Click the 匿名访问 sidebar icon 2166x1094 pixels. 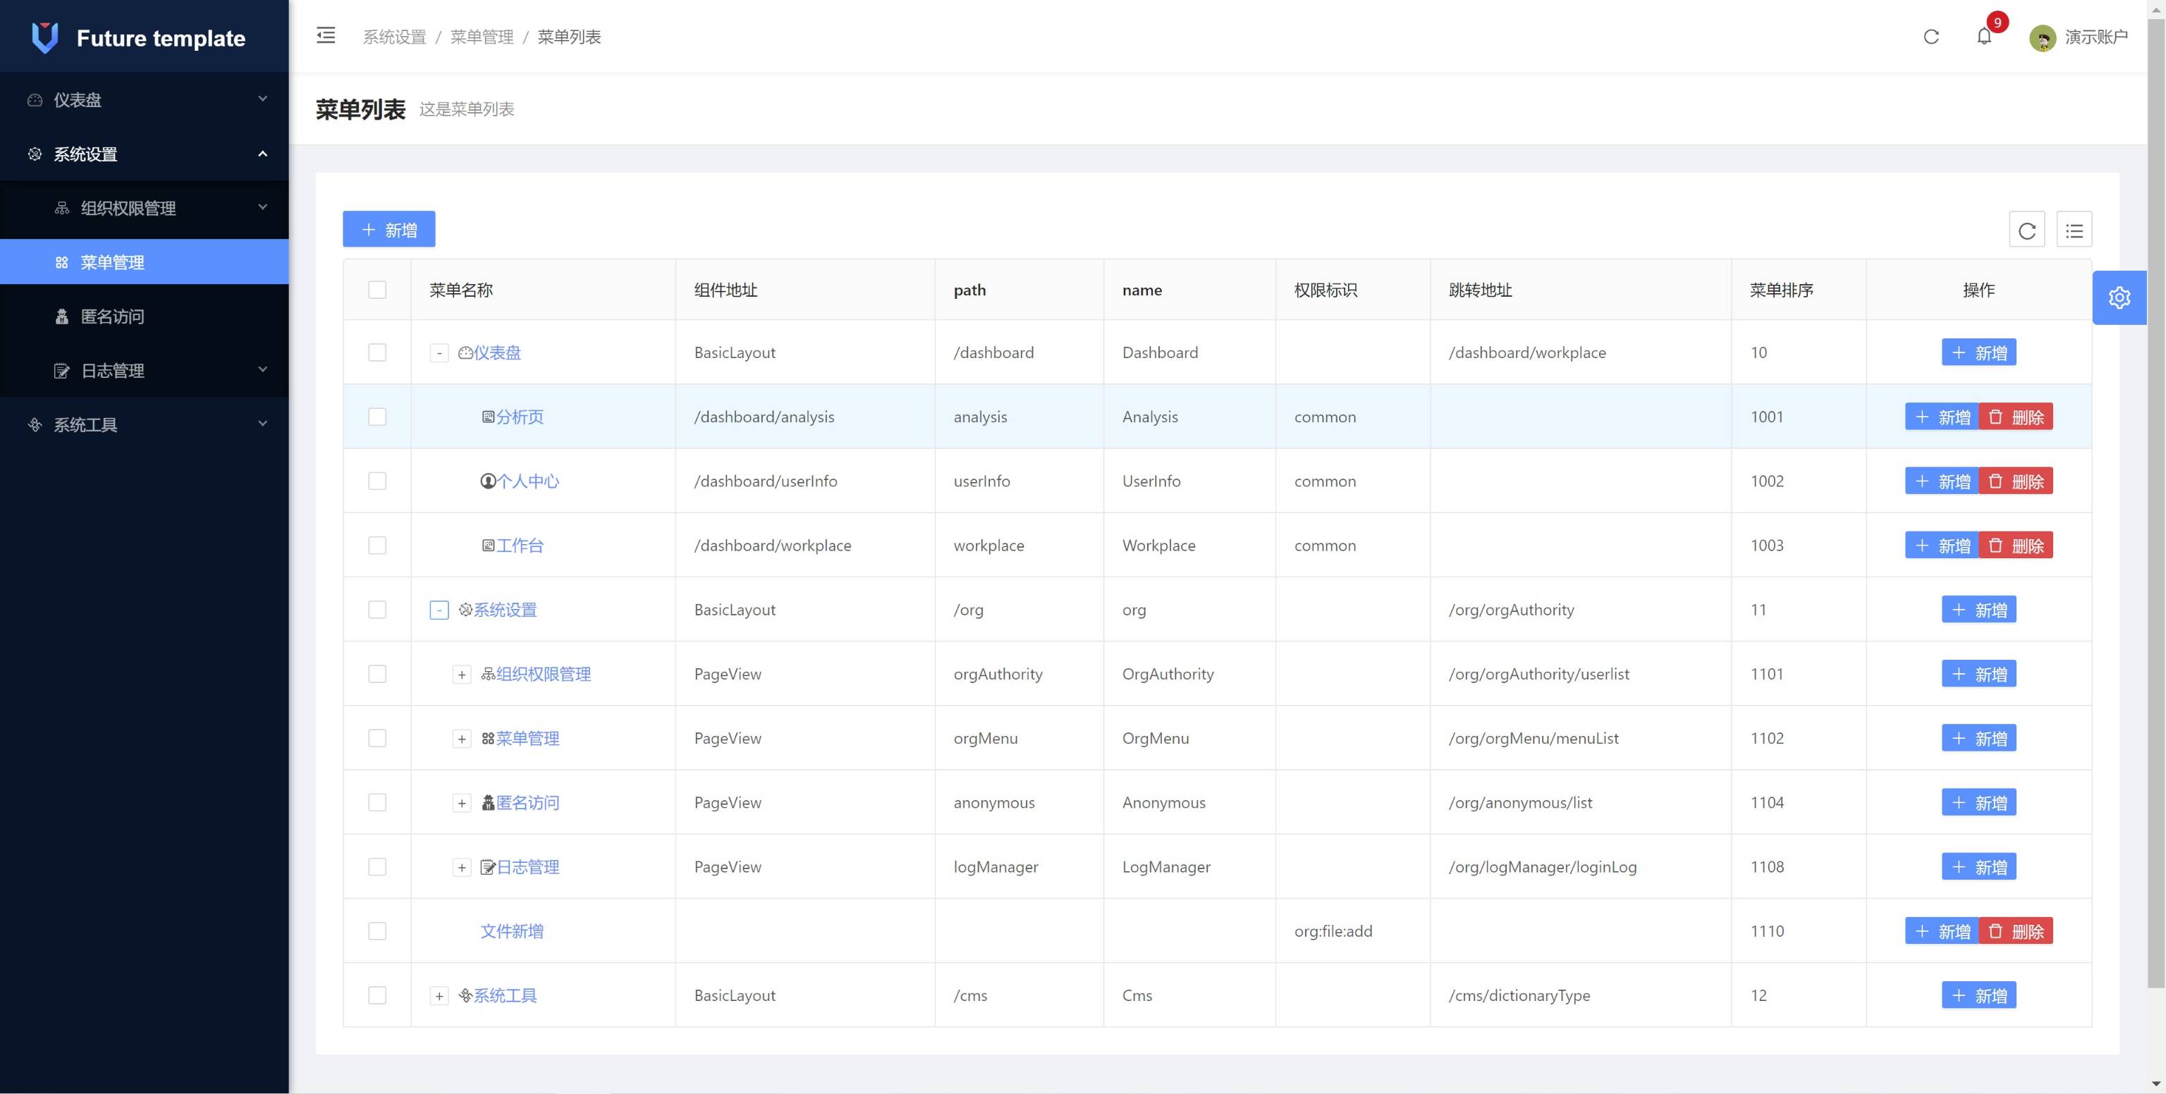coord(61,316)
